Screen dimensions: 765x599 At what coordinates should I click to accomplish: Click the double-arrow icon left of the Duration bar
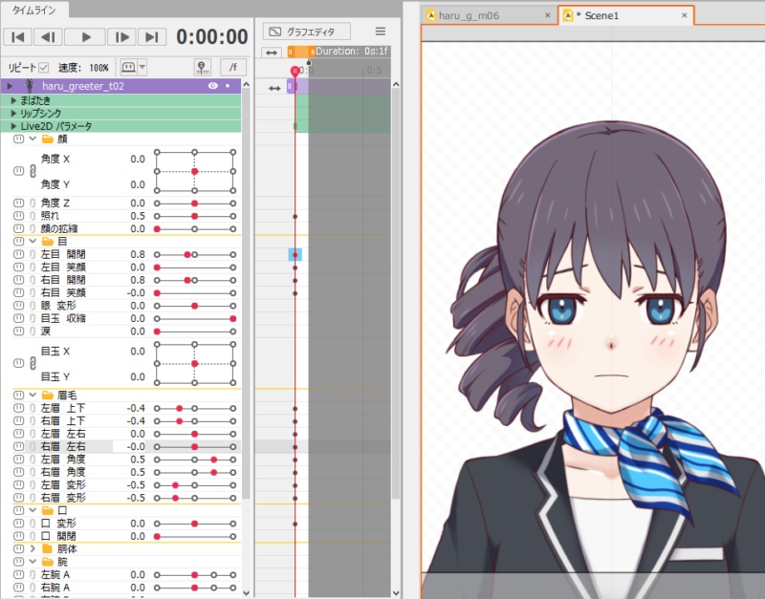(x=272, y=53)
